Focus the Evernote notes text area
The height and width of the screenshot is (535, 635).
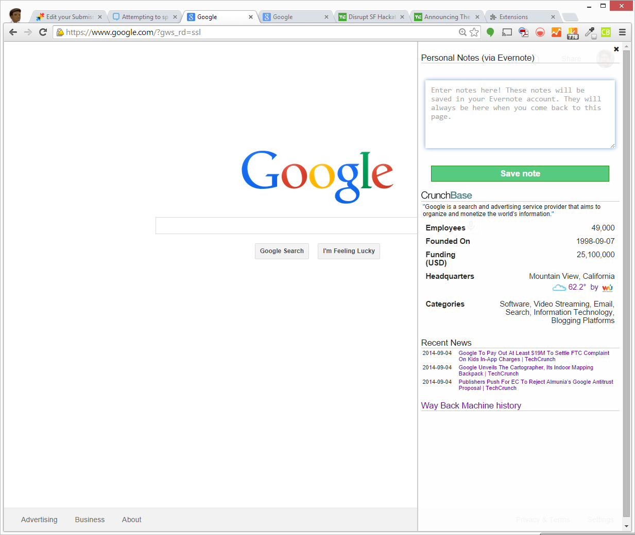(520, 114)
